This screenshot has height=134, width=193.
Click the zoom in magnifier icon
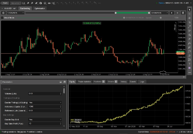pos(28,3)
